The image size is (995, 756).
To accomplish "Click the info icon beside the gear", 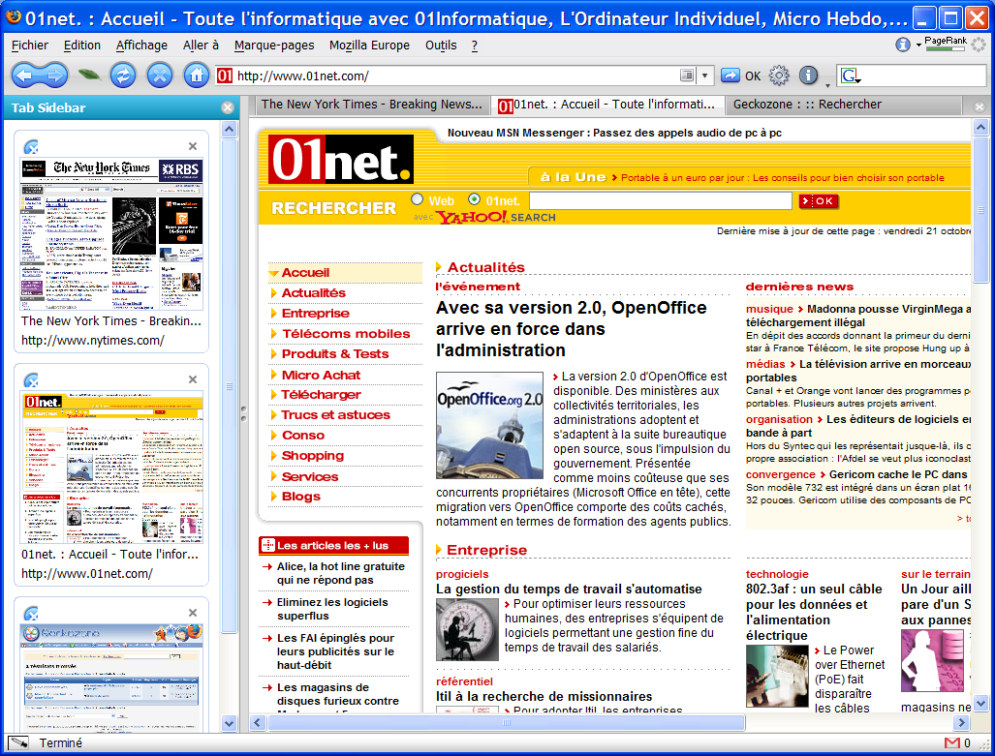I will [808, 76].
